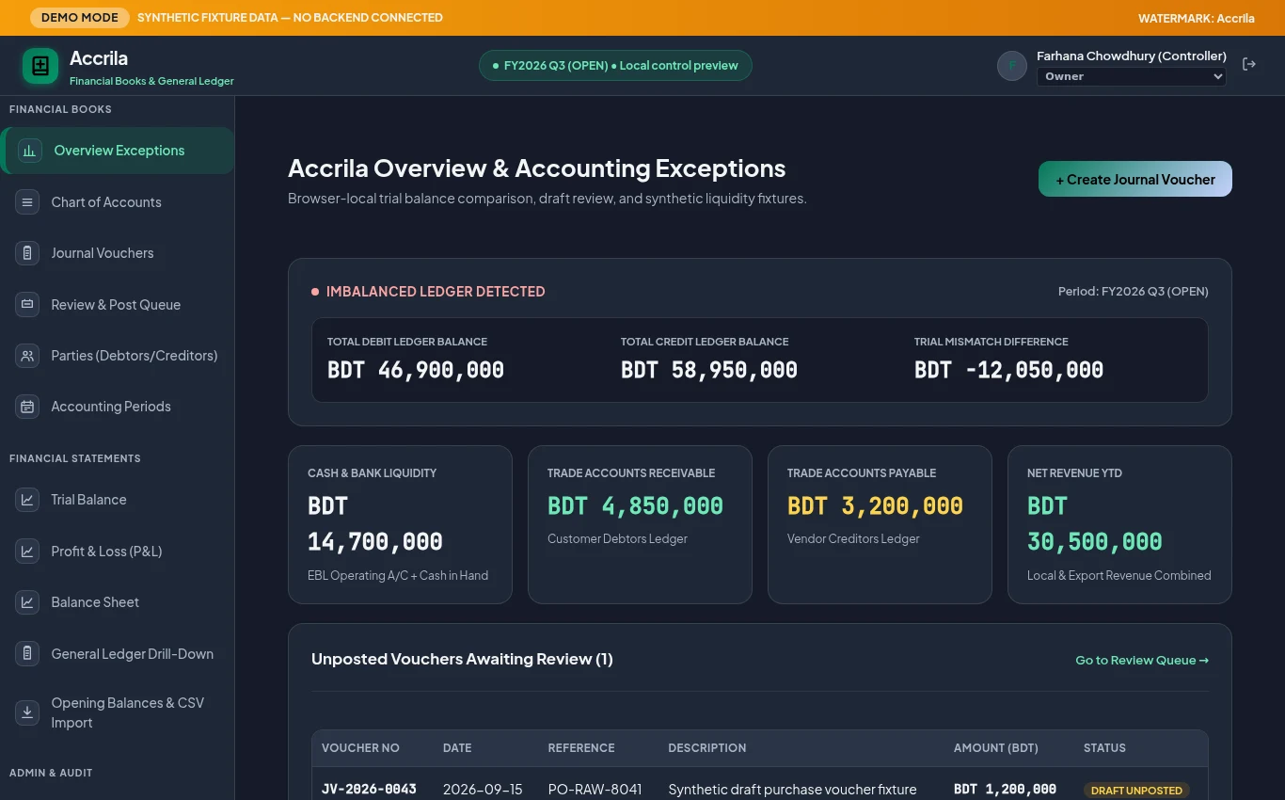The height and width of the screenshot is (800, 1285).
Task: Click the Journal Vouchers clipboard icon
Action: [27, 253]
